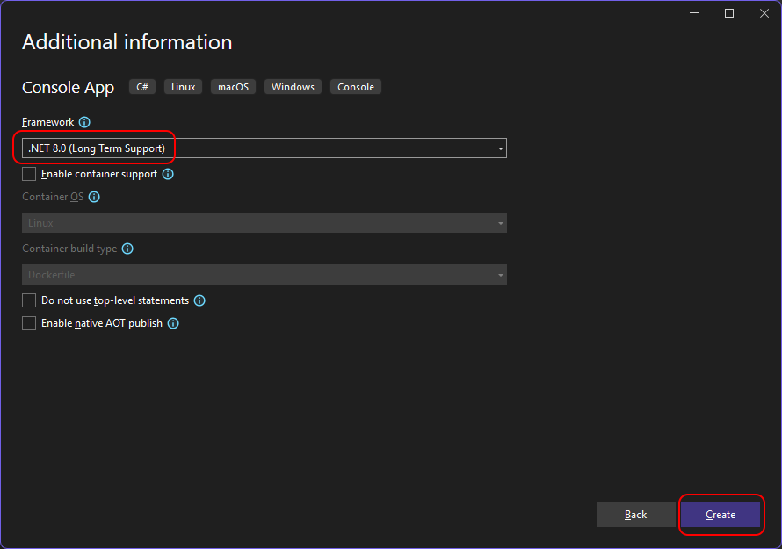This screenshot has height=549, width=782.
Task: Click the Container build type info icon
Action: click(x=127, y=249)
